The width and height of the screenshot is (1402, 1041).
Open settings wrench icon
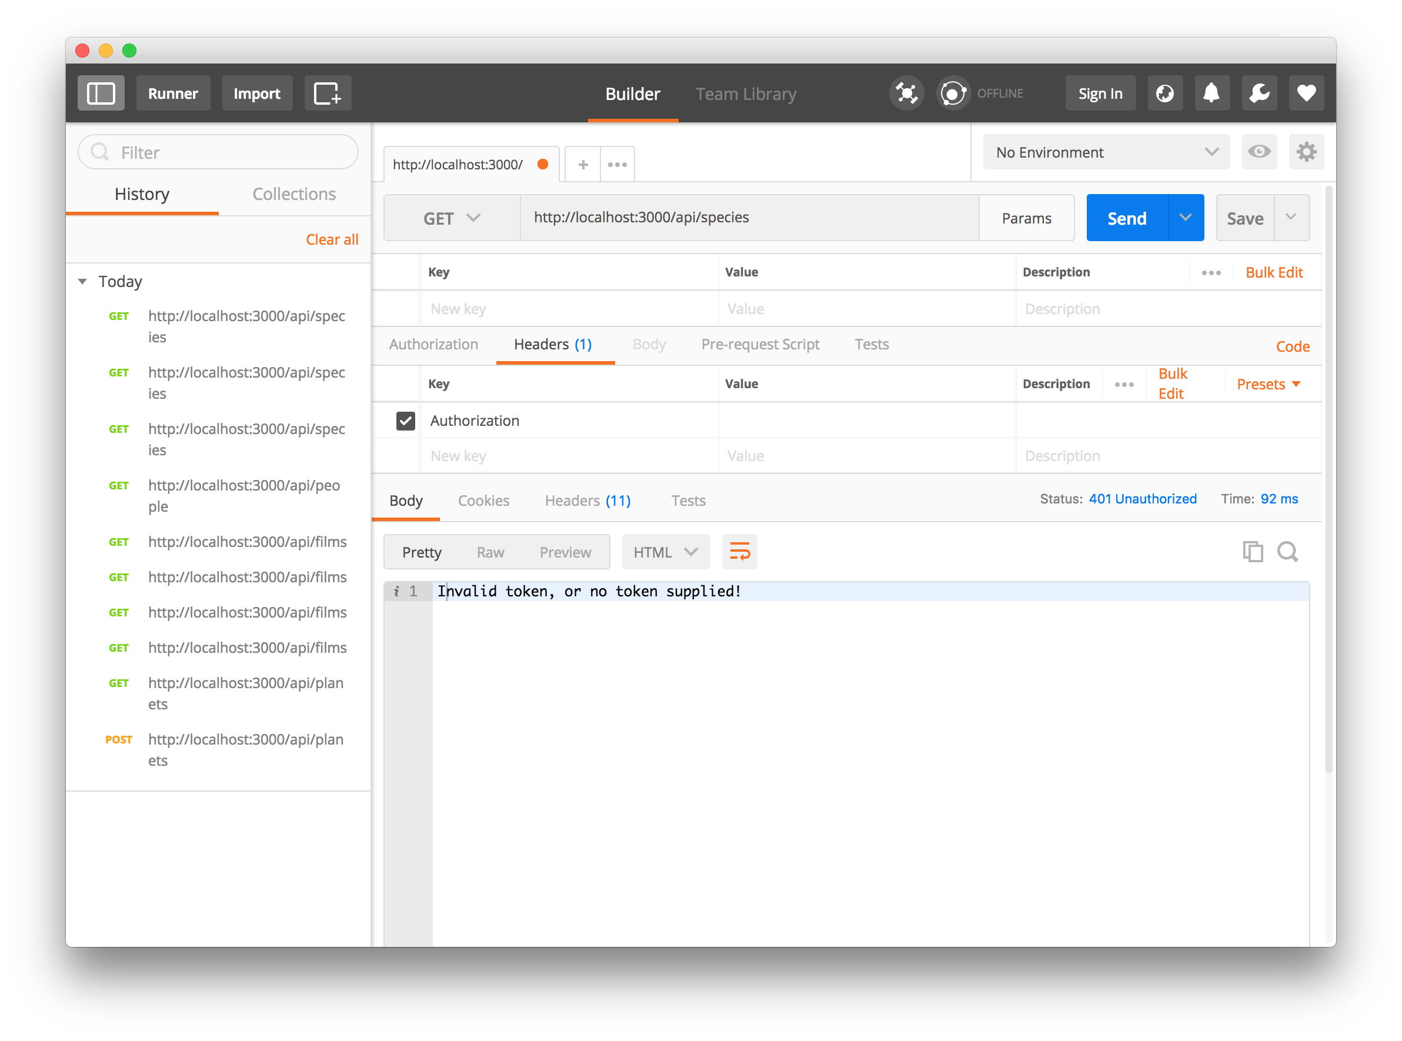pyautogui.click(x=1259, y=94)
